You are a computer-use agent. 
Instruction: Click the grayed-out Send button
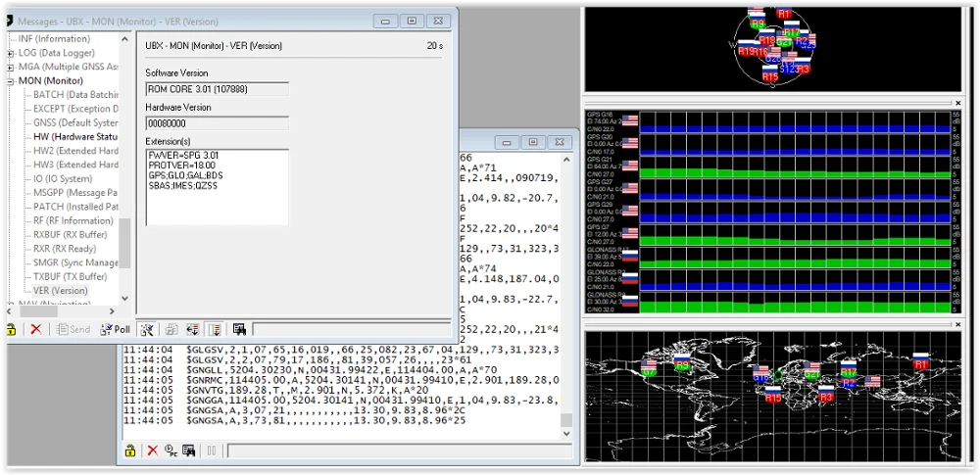73,329
